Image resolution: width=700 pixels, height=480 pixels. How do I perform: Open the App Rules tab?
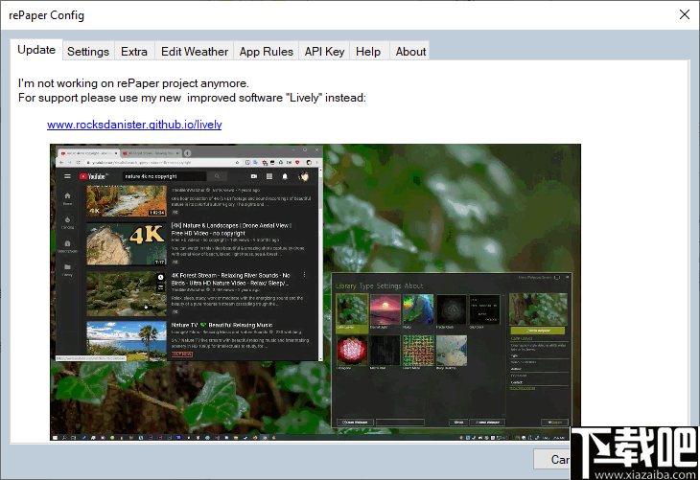click(x=266, y=52)
